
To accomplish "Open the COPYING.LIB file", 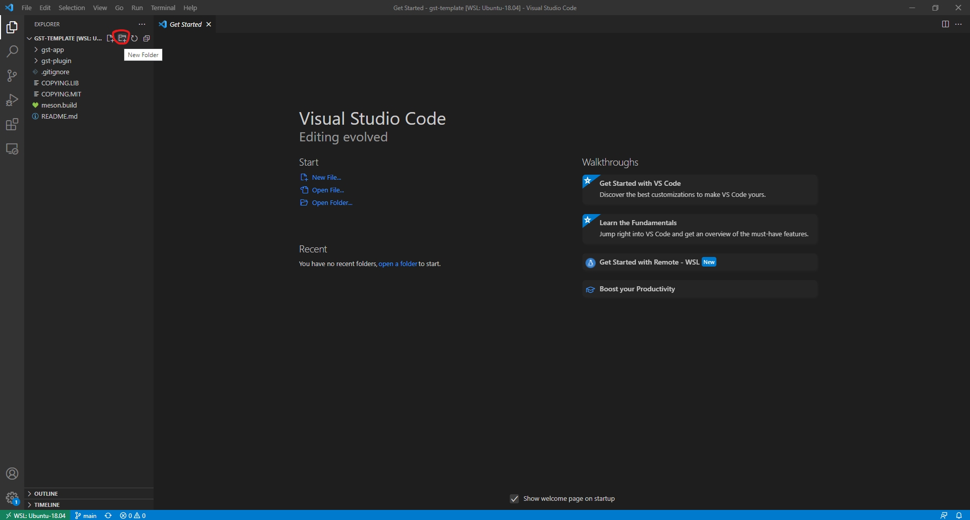I will (89, 83).
